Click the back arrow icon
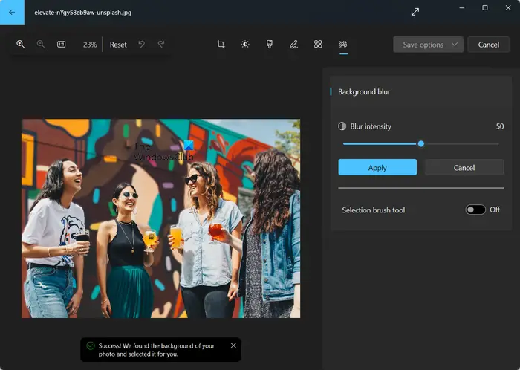Image resolution: width=520 pixels, height=370 pixels. [x=12, y=13]
